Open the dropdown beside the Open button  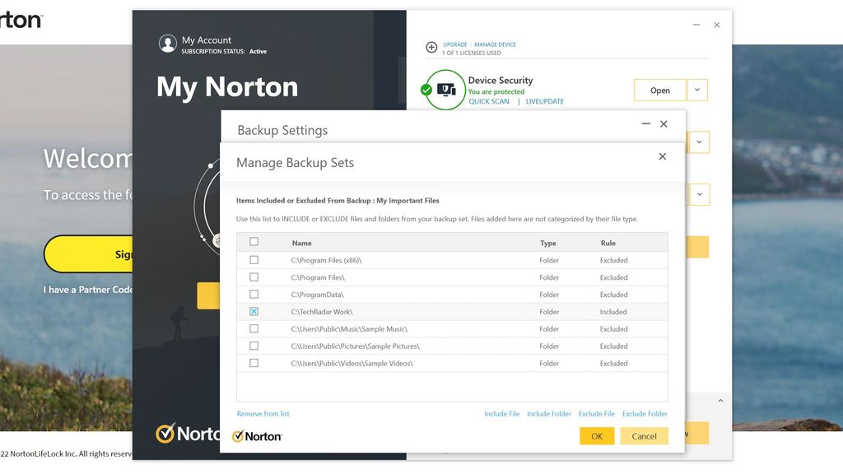[x=697, y=90]
